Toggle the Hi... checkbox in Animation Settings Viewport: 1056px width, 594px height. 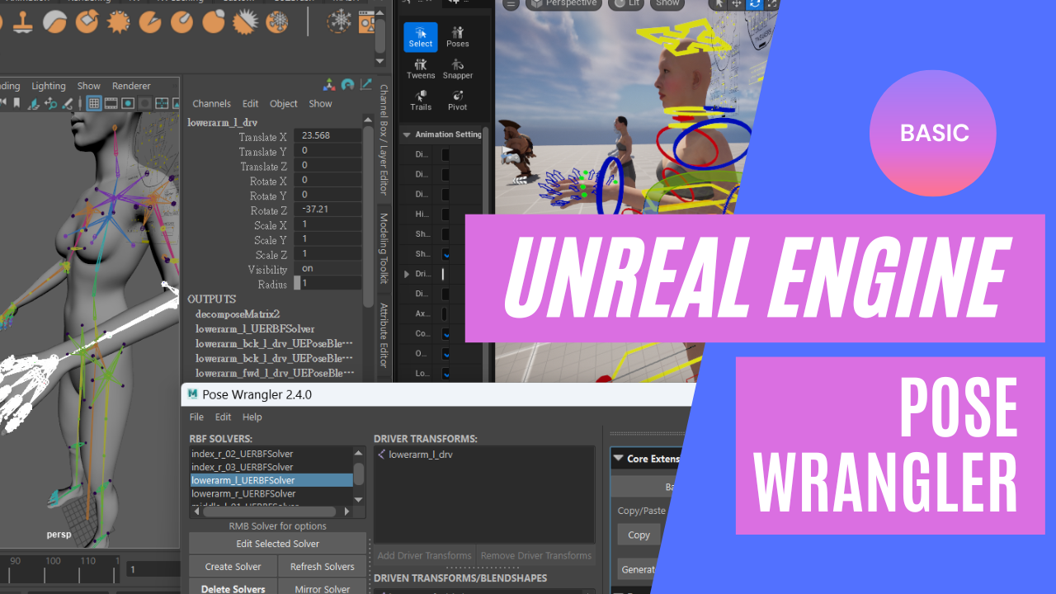445,214
